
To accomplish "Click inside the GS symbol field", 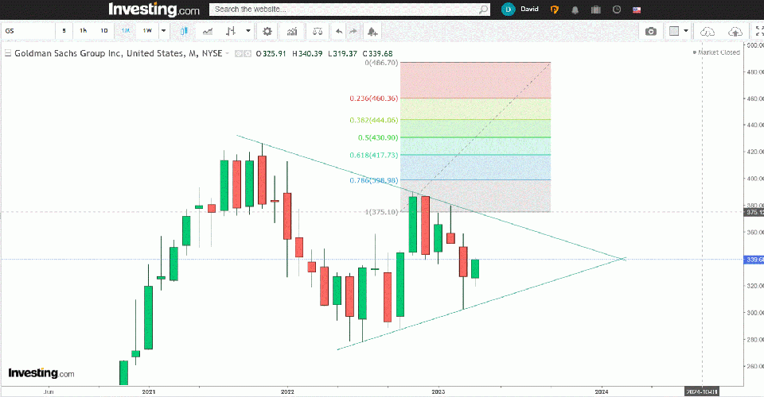I will 29,31.
